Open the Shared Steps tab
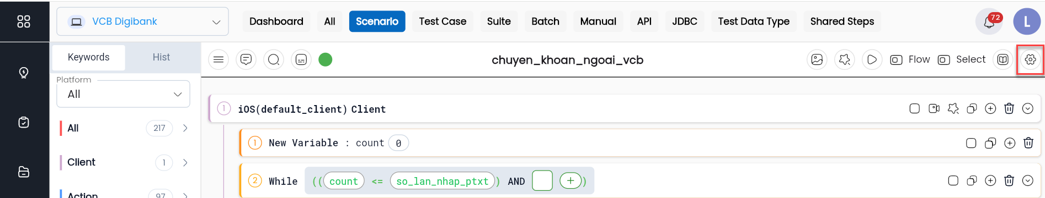Viewport: 1045px width, 198px height. tap(842, 21)
